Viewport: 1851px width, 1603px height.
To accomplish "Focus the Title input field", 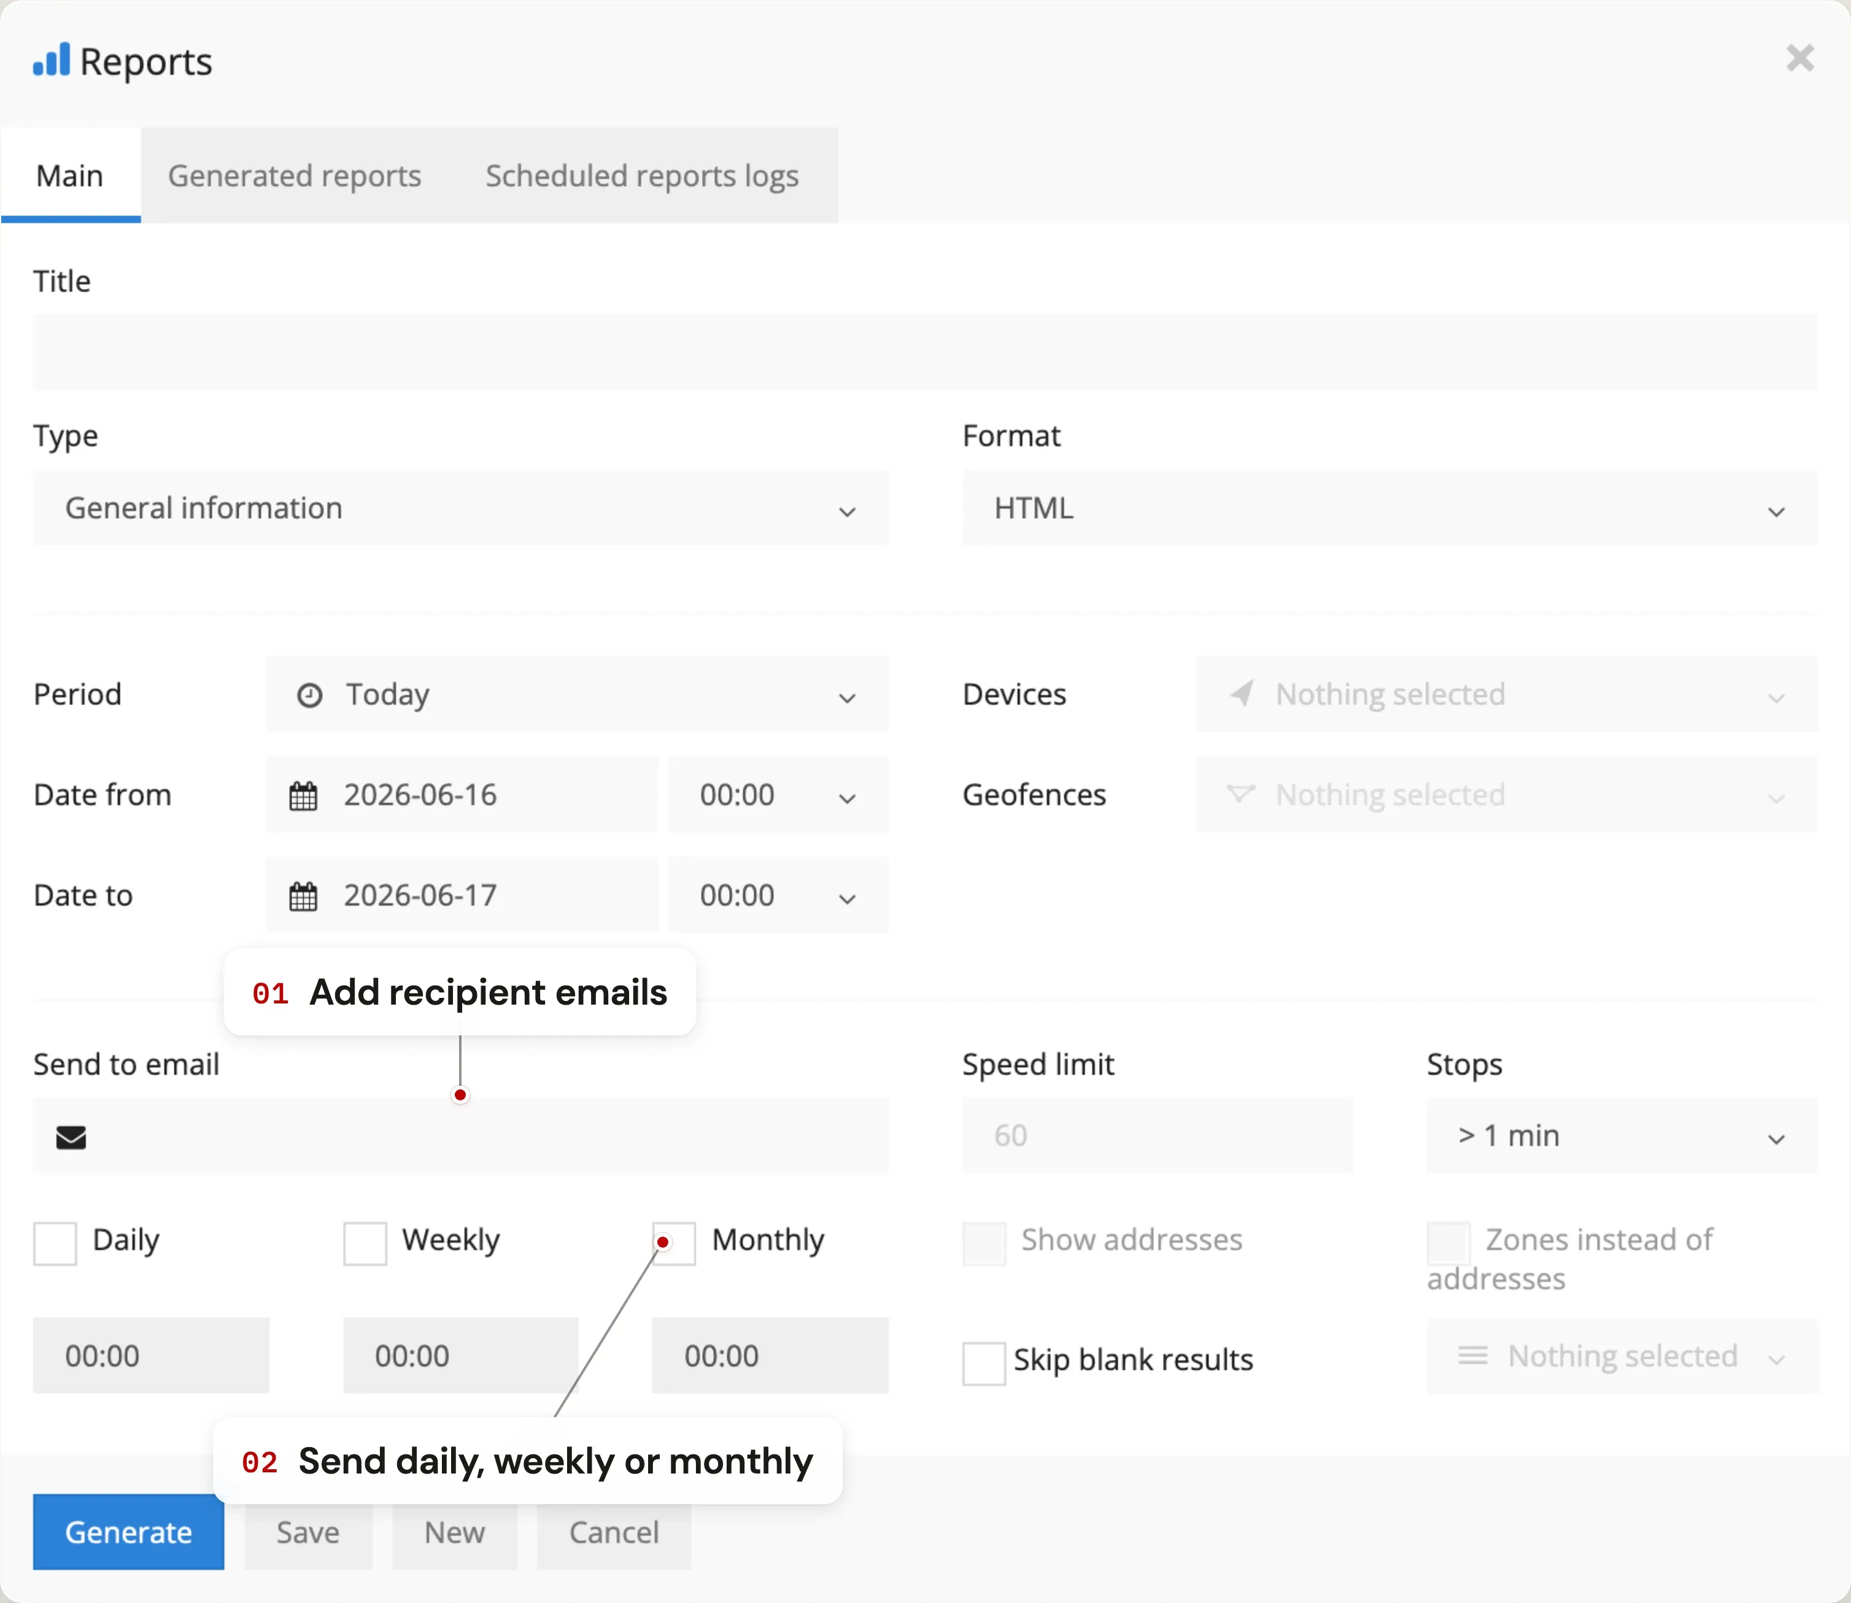I will [925, 352].
